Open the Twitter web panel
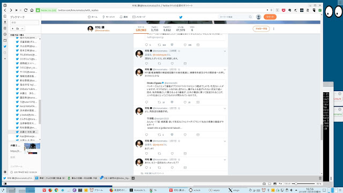The width and height of the screenshot is (343, 193). coord(5,47)
